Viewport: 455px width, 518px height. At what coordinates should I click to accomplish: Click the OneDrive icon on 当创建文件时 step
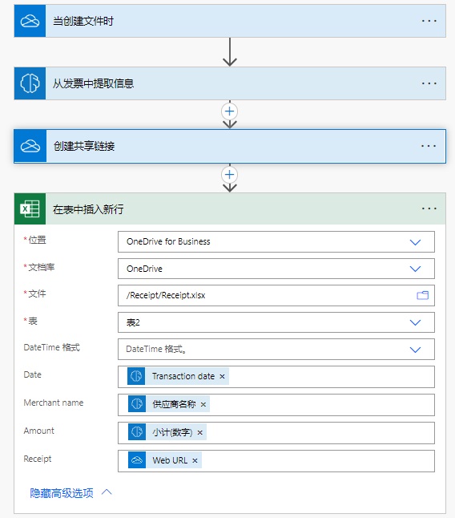click(30, 21)
